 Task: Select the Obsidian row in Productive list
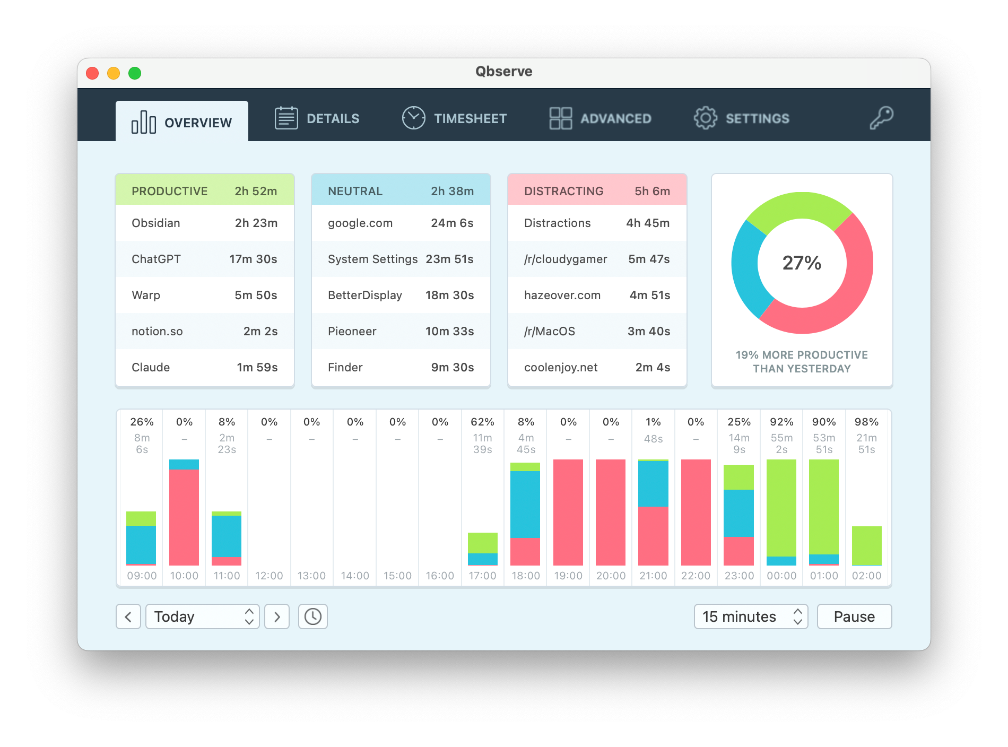click(204, 223)
